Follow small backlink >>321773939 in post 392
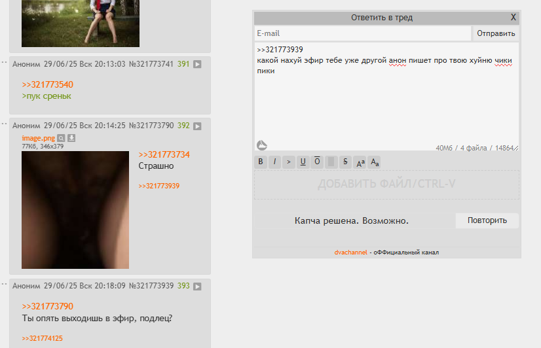Viewport: 541px width, 348px height. 159,186
